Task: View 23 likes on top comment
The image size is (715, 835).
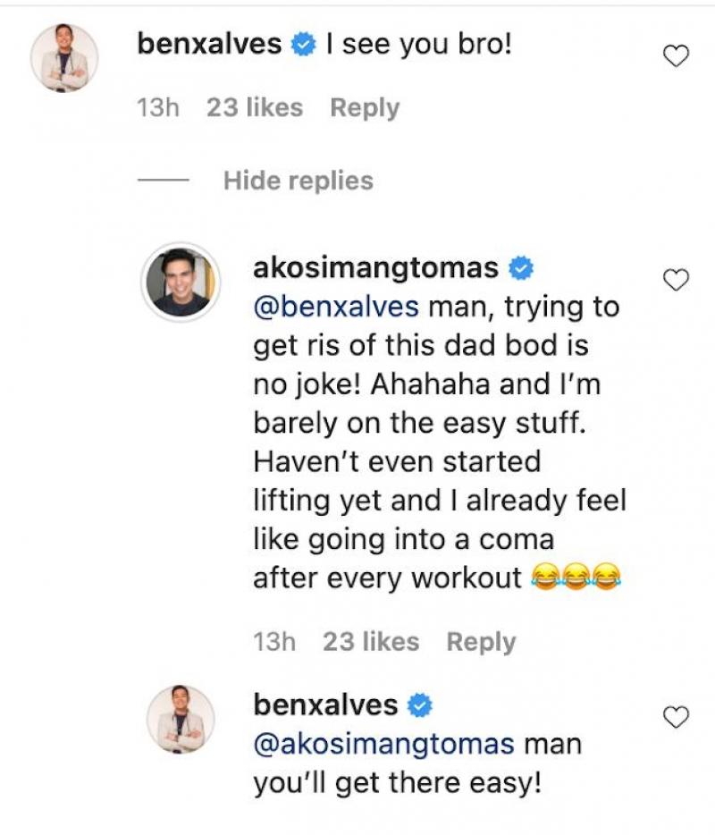Action: pyautogui.click(x=255, y=108)
